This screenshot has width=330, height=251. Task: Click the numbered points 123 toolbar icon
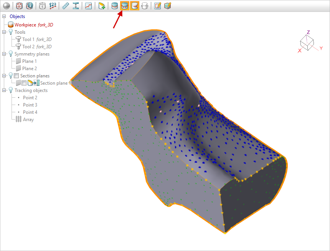point(53,6)
